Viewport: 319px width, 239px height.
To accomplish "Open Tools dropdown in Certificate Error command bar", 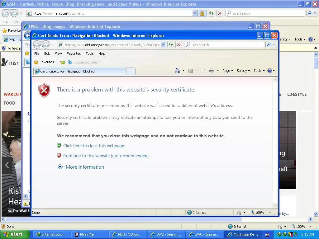I will (259, 71).
